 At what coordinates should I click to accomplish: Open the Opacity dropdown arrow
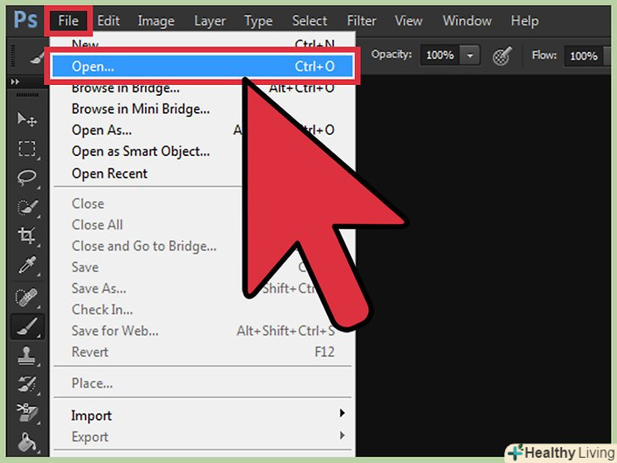(x=470, y=55)
